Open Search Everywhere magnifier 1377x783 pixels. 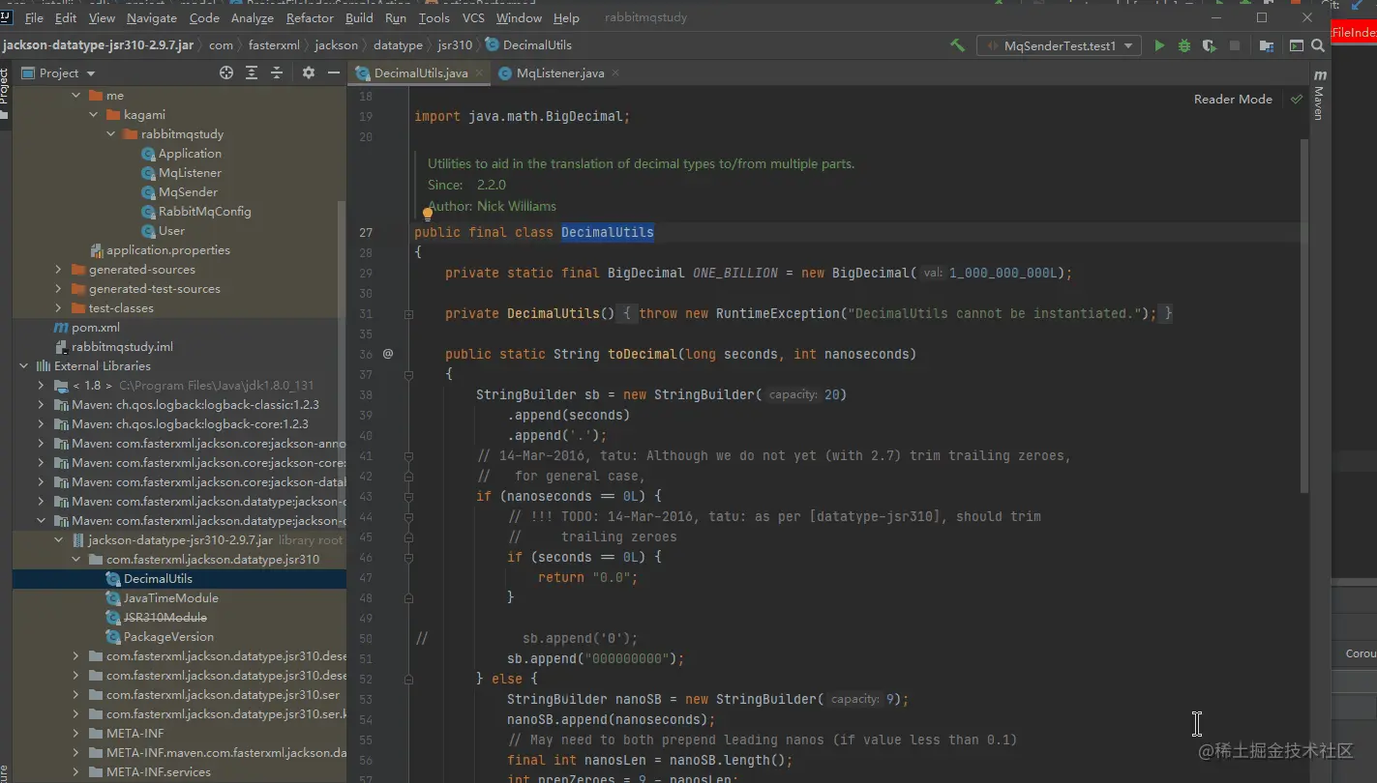(1317, 44)
